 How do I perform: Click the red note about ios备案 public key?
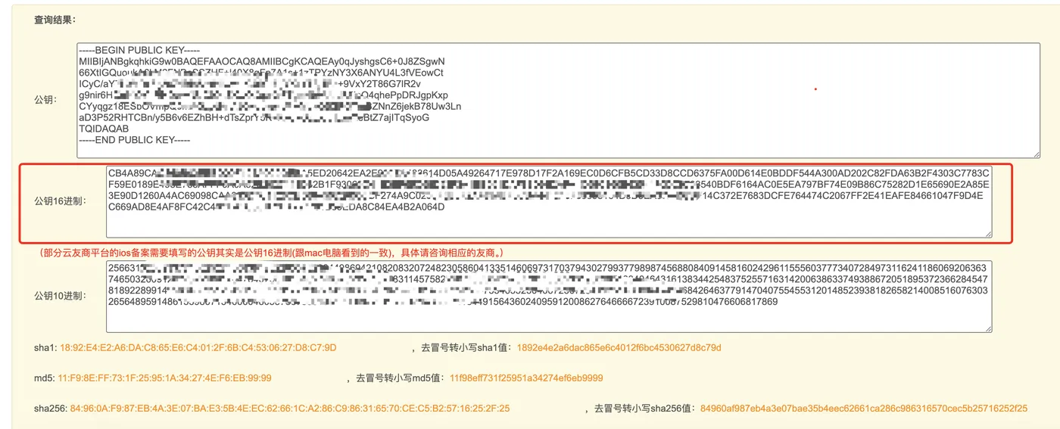[273, 252]
